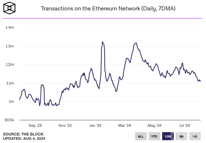Click the 900k y-axis label

click(x=9, y=120)
